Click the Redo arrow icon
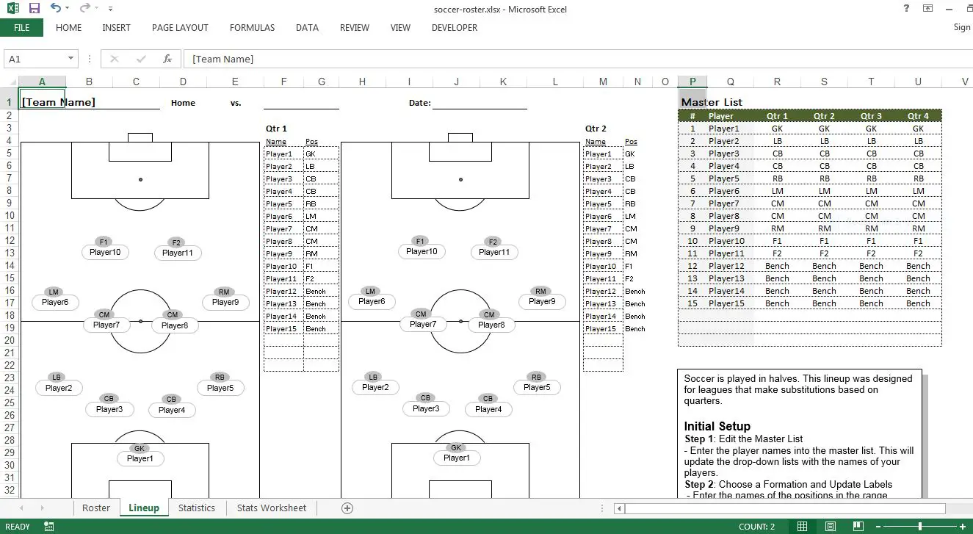 click(x=84, y=8)
